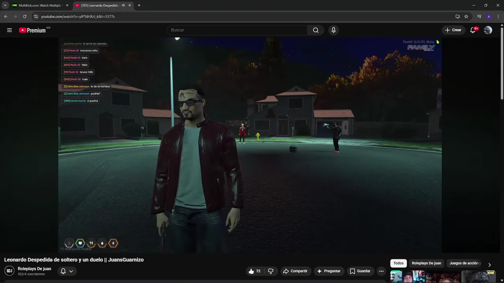Open the notifications bell
Screen dimensions: 504x283
[474, 30]
